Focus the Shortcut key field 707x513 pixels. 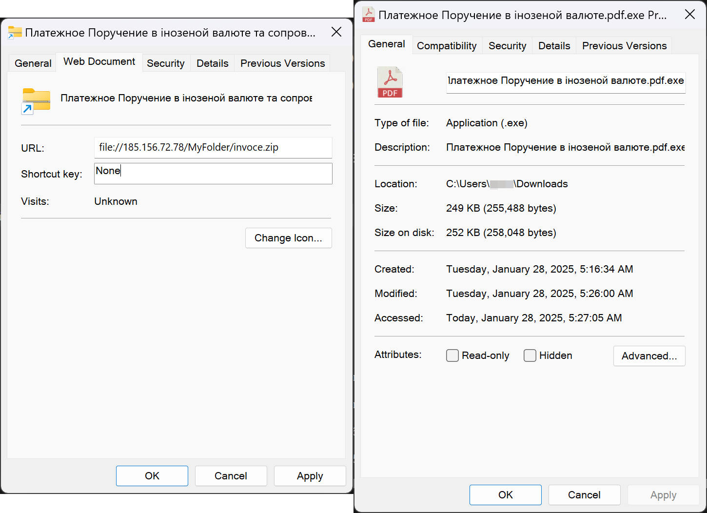click(x=213, y=174)
